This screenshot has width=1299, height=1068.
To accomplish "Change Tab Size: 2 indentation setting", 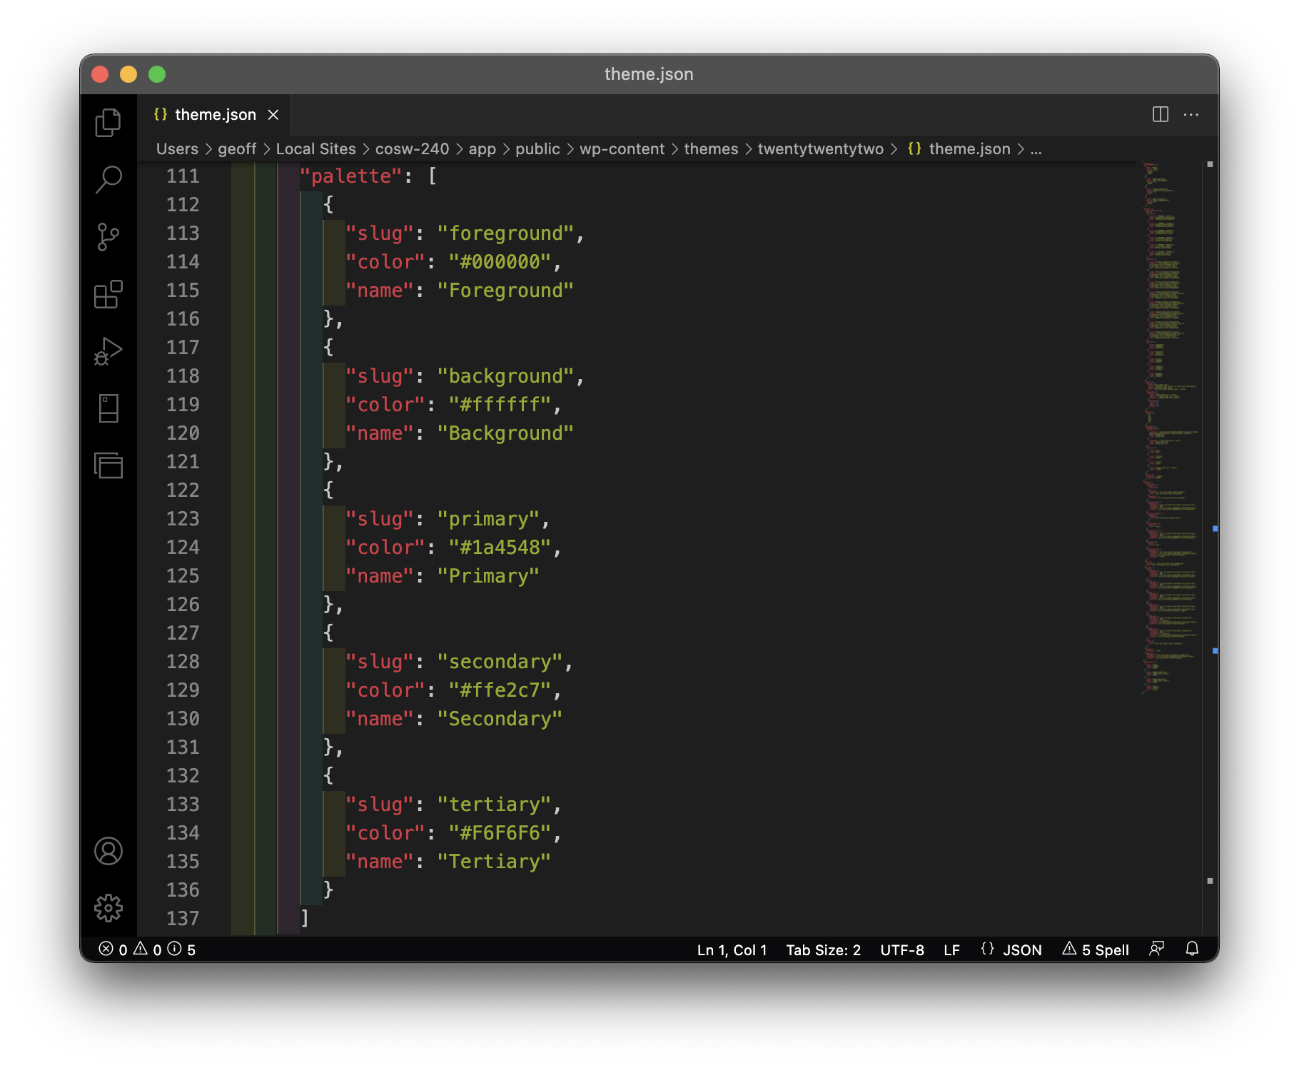I will [x=823, y=949].
